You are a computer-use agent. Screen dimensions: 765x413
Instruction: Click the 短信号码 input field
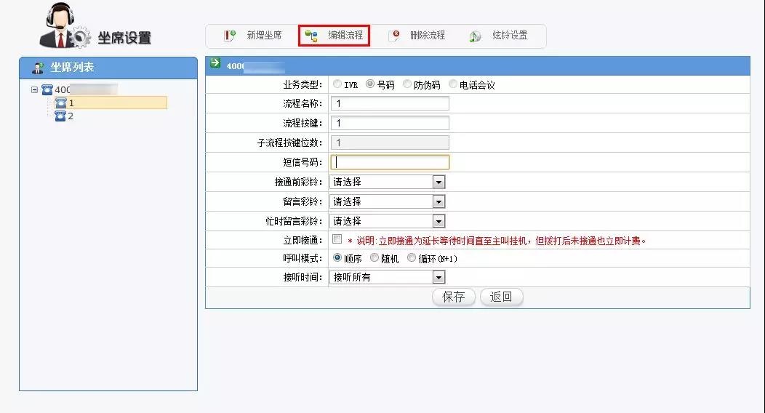390,162
